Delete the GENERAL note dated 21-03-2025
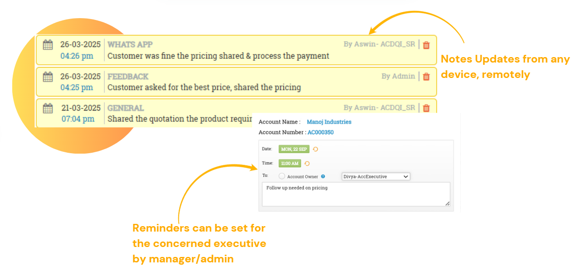Image resolution: width=571 pixels, height=271 pixels. coord(426,108)
